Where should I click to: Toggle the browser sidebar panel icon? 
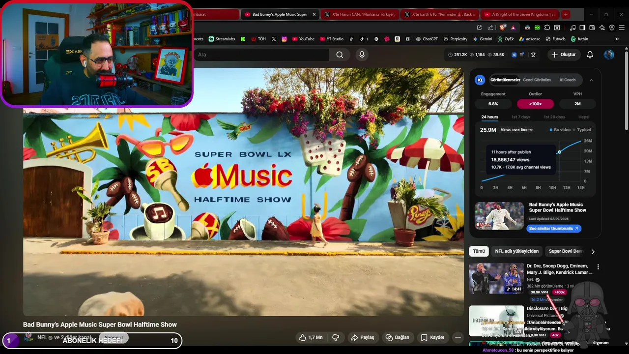[582, 28]
